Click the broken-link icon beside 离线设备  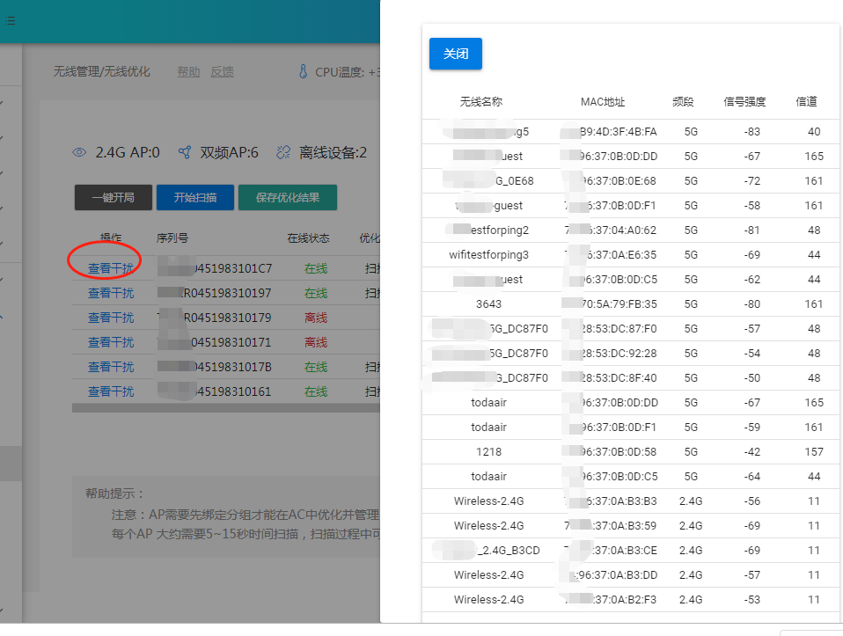(283, 152)
